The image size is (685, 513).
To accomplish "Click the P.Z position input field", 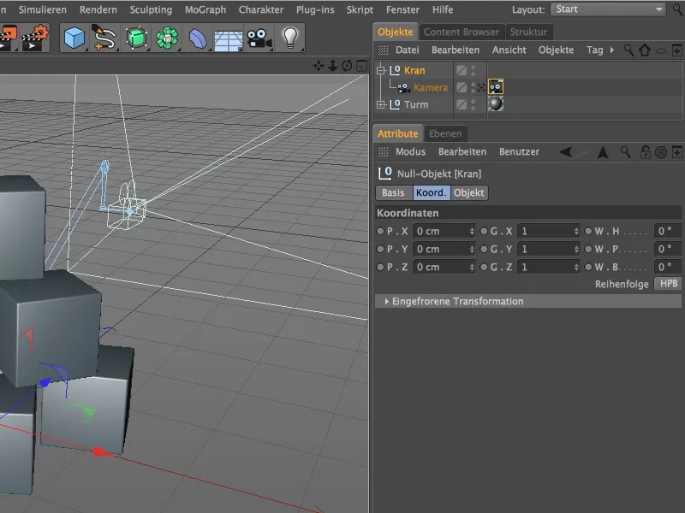I will [444, 267].
